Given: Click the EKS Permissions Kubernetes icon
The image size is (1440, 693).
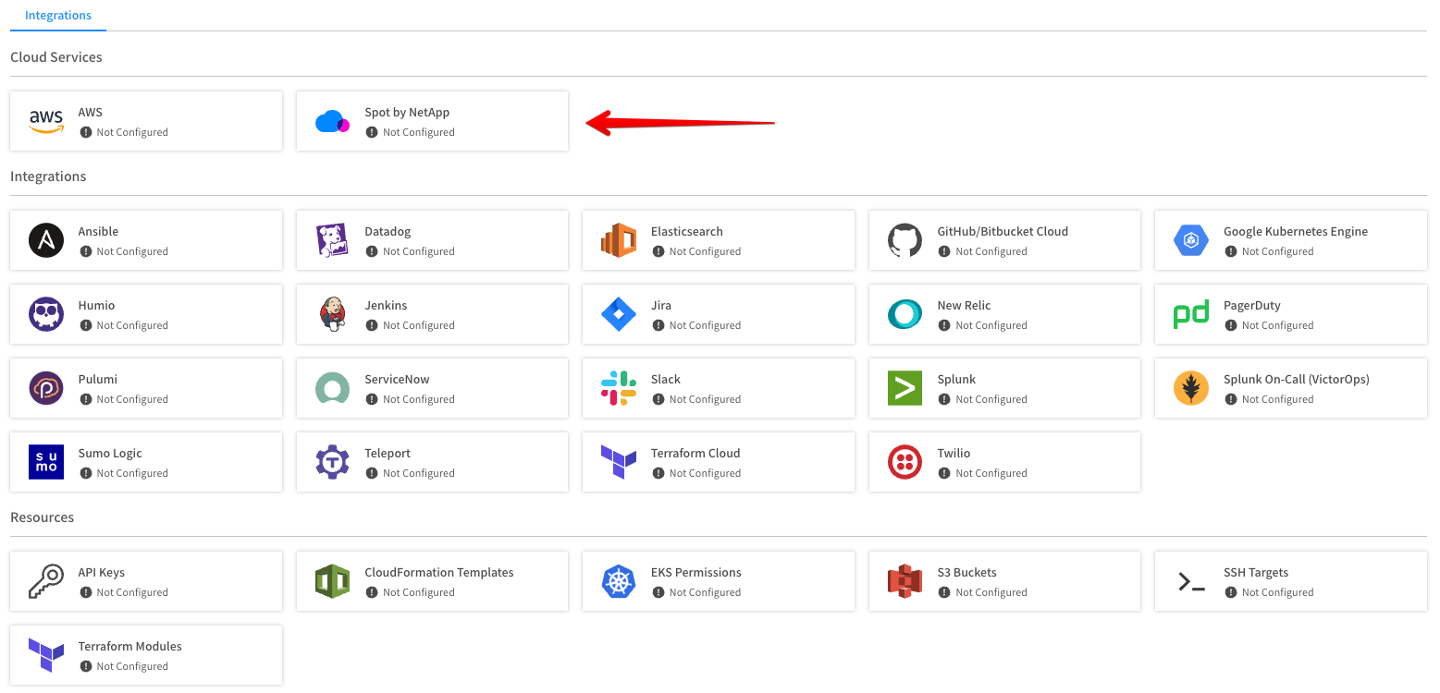Looking at the screenshot, I should (x=619, y=581).
